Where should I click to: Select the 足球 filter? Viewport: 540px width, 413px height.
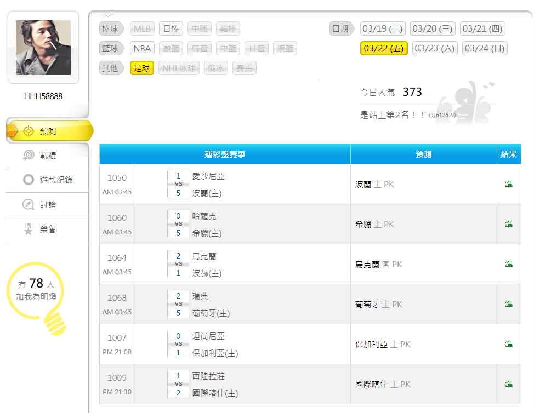142,68
